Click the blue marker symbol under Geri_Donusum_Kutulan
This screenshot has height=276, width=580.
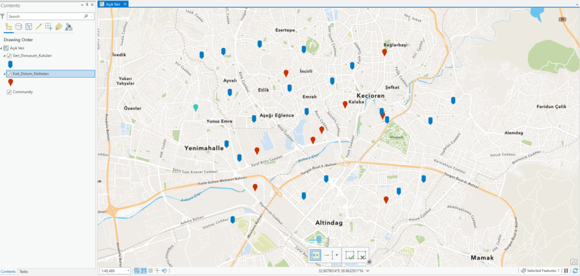click(x=10, y=65)
